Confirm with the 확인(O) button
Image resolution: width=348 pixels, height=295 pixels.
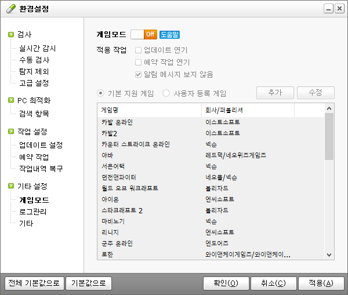[x=226, y=283]
